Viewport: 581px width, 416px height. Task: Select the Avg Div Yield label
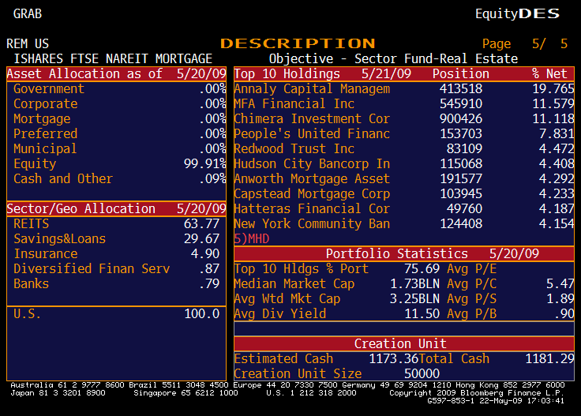pos(280,313)
